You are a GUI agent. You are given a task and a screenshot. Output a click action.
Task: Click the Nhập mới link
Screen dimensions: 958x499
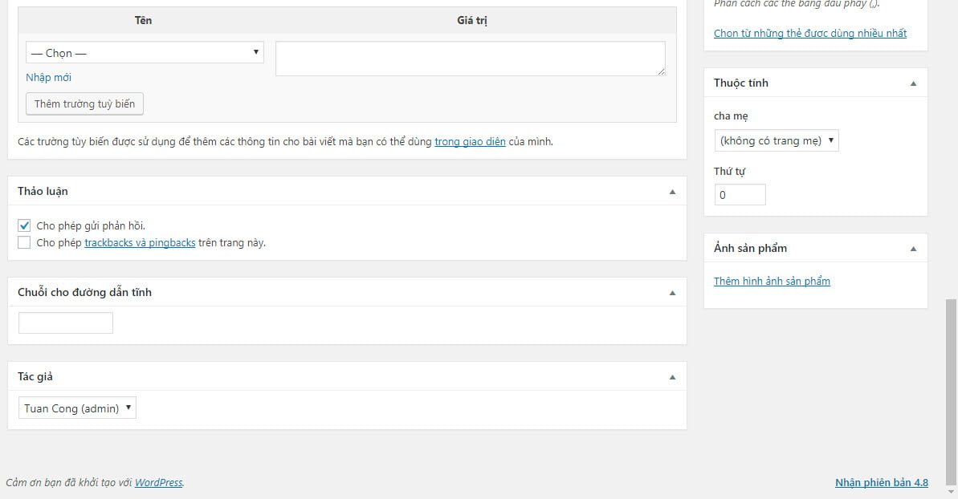tap(48, 78)
